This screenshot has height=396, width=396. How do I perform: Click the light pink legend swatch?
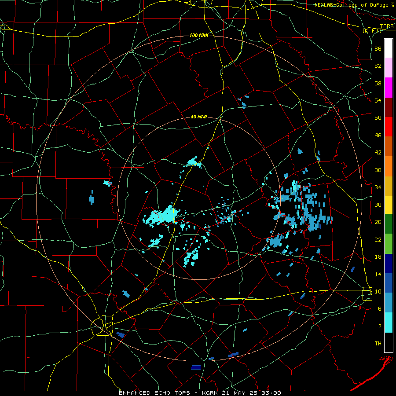(389, 68)
